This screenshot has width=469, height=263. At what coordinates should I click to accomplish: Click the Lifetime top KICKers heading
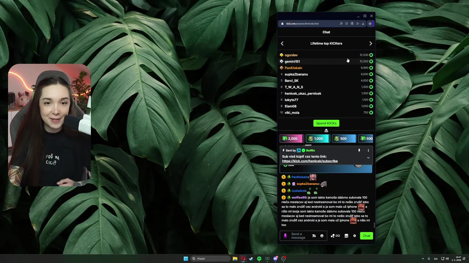click(x=326, y=43)
